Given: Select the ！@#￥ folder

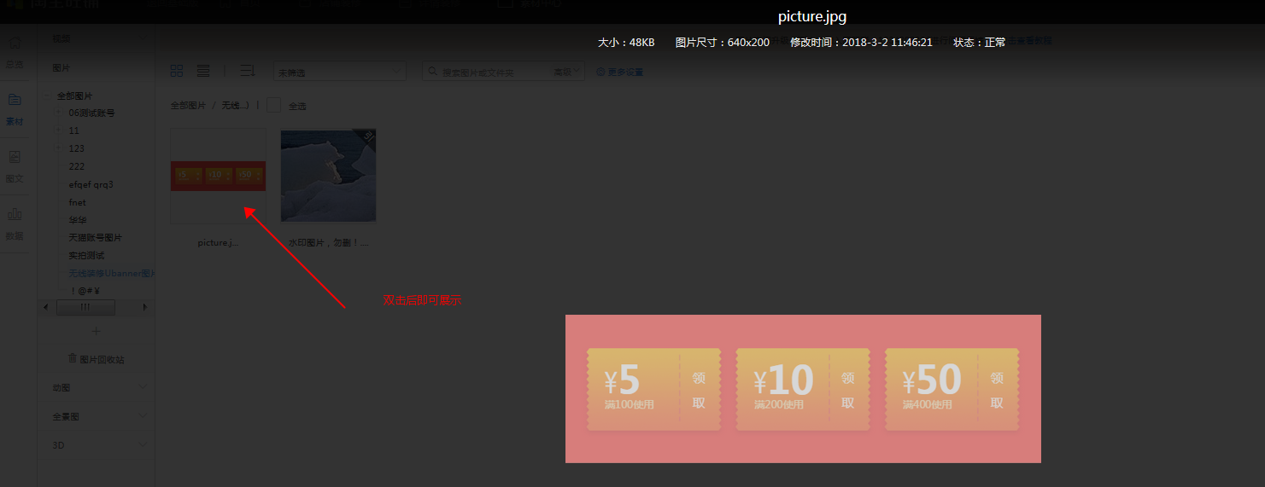Looking at the screenshot, I should tap(84, 291).
